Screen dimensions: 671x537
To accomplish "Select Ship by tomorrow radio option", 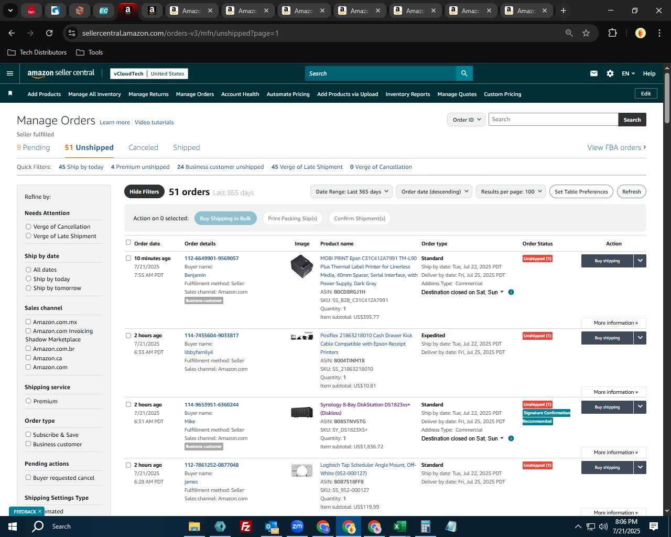I will pos(28,288).
